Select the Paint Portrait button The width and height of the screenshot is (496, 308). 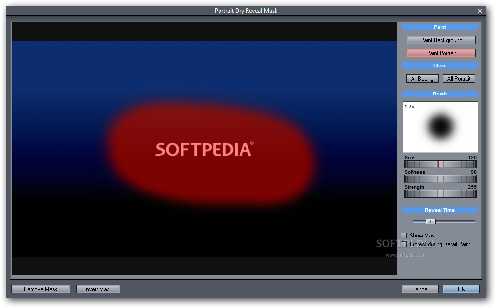pyautogui.click(x=441, y=53)
